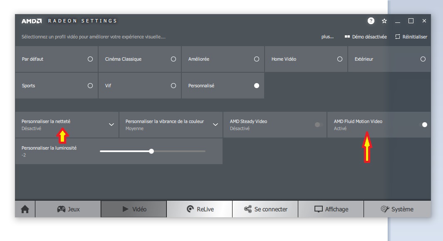Disable the AMD Fluid Motion Video switch

click(x=423, y=125)
